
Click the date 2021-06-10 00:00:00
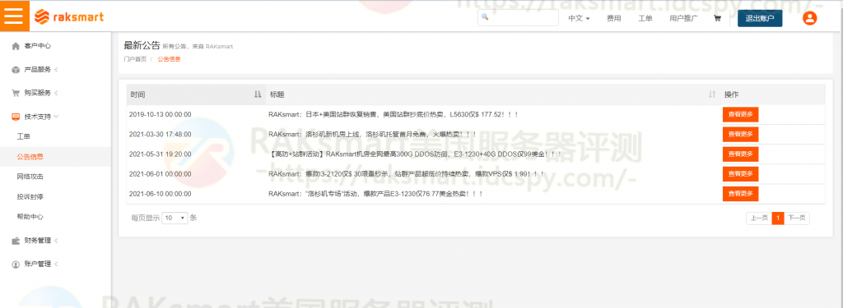point(161,194)
